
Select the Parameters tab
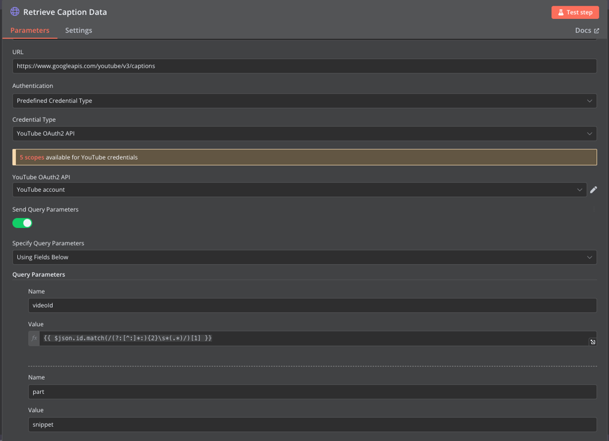pos(30,30)
